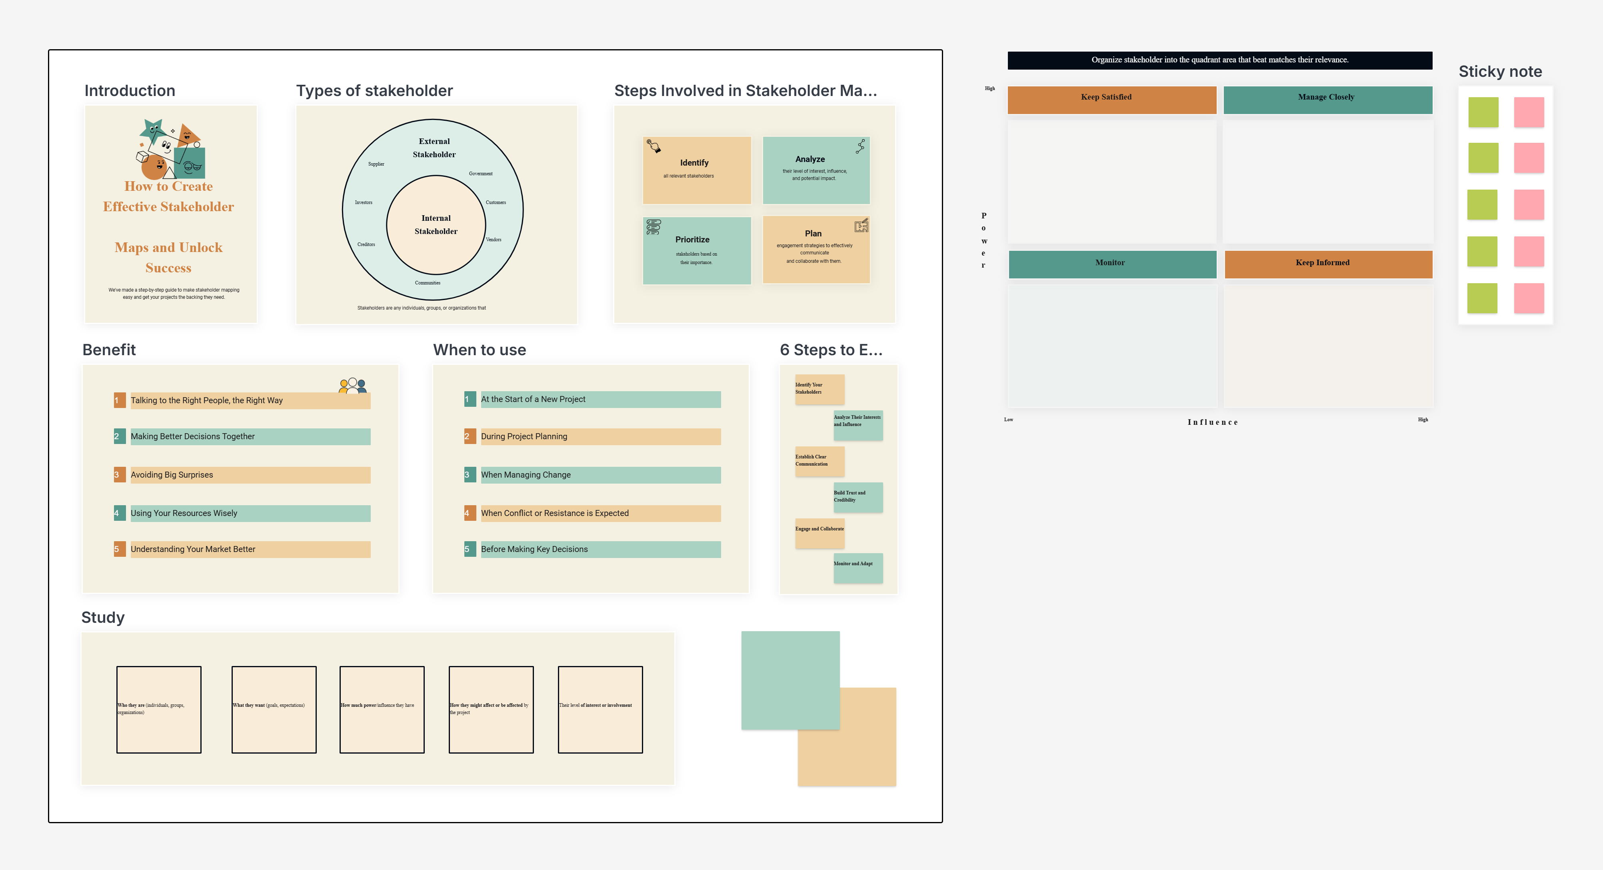The image size is (1603, 870).
Task: Select Steps Involved in Stakeholder Ma... title
Action: [x=746, y=91]
